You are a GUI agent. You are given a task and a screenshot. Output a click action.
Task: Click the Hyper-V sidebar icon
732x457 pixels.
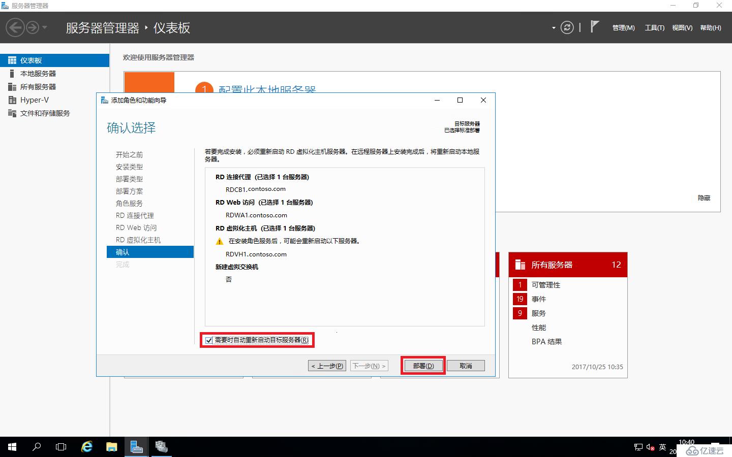click(12, 100)
